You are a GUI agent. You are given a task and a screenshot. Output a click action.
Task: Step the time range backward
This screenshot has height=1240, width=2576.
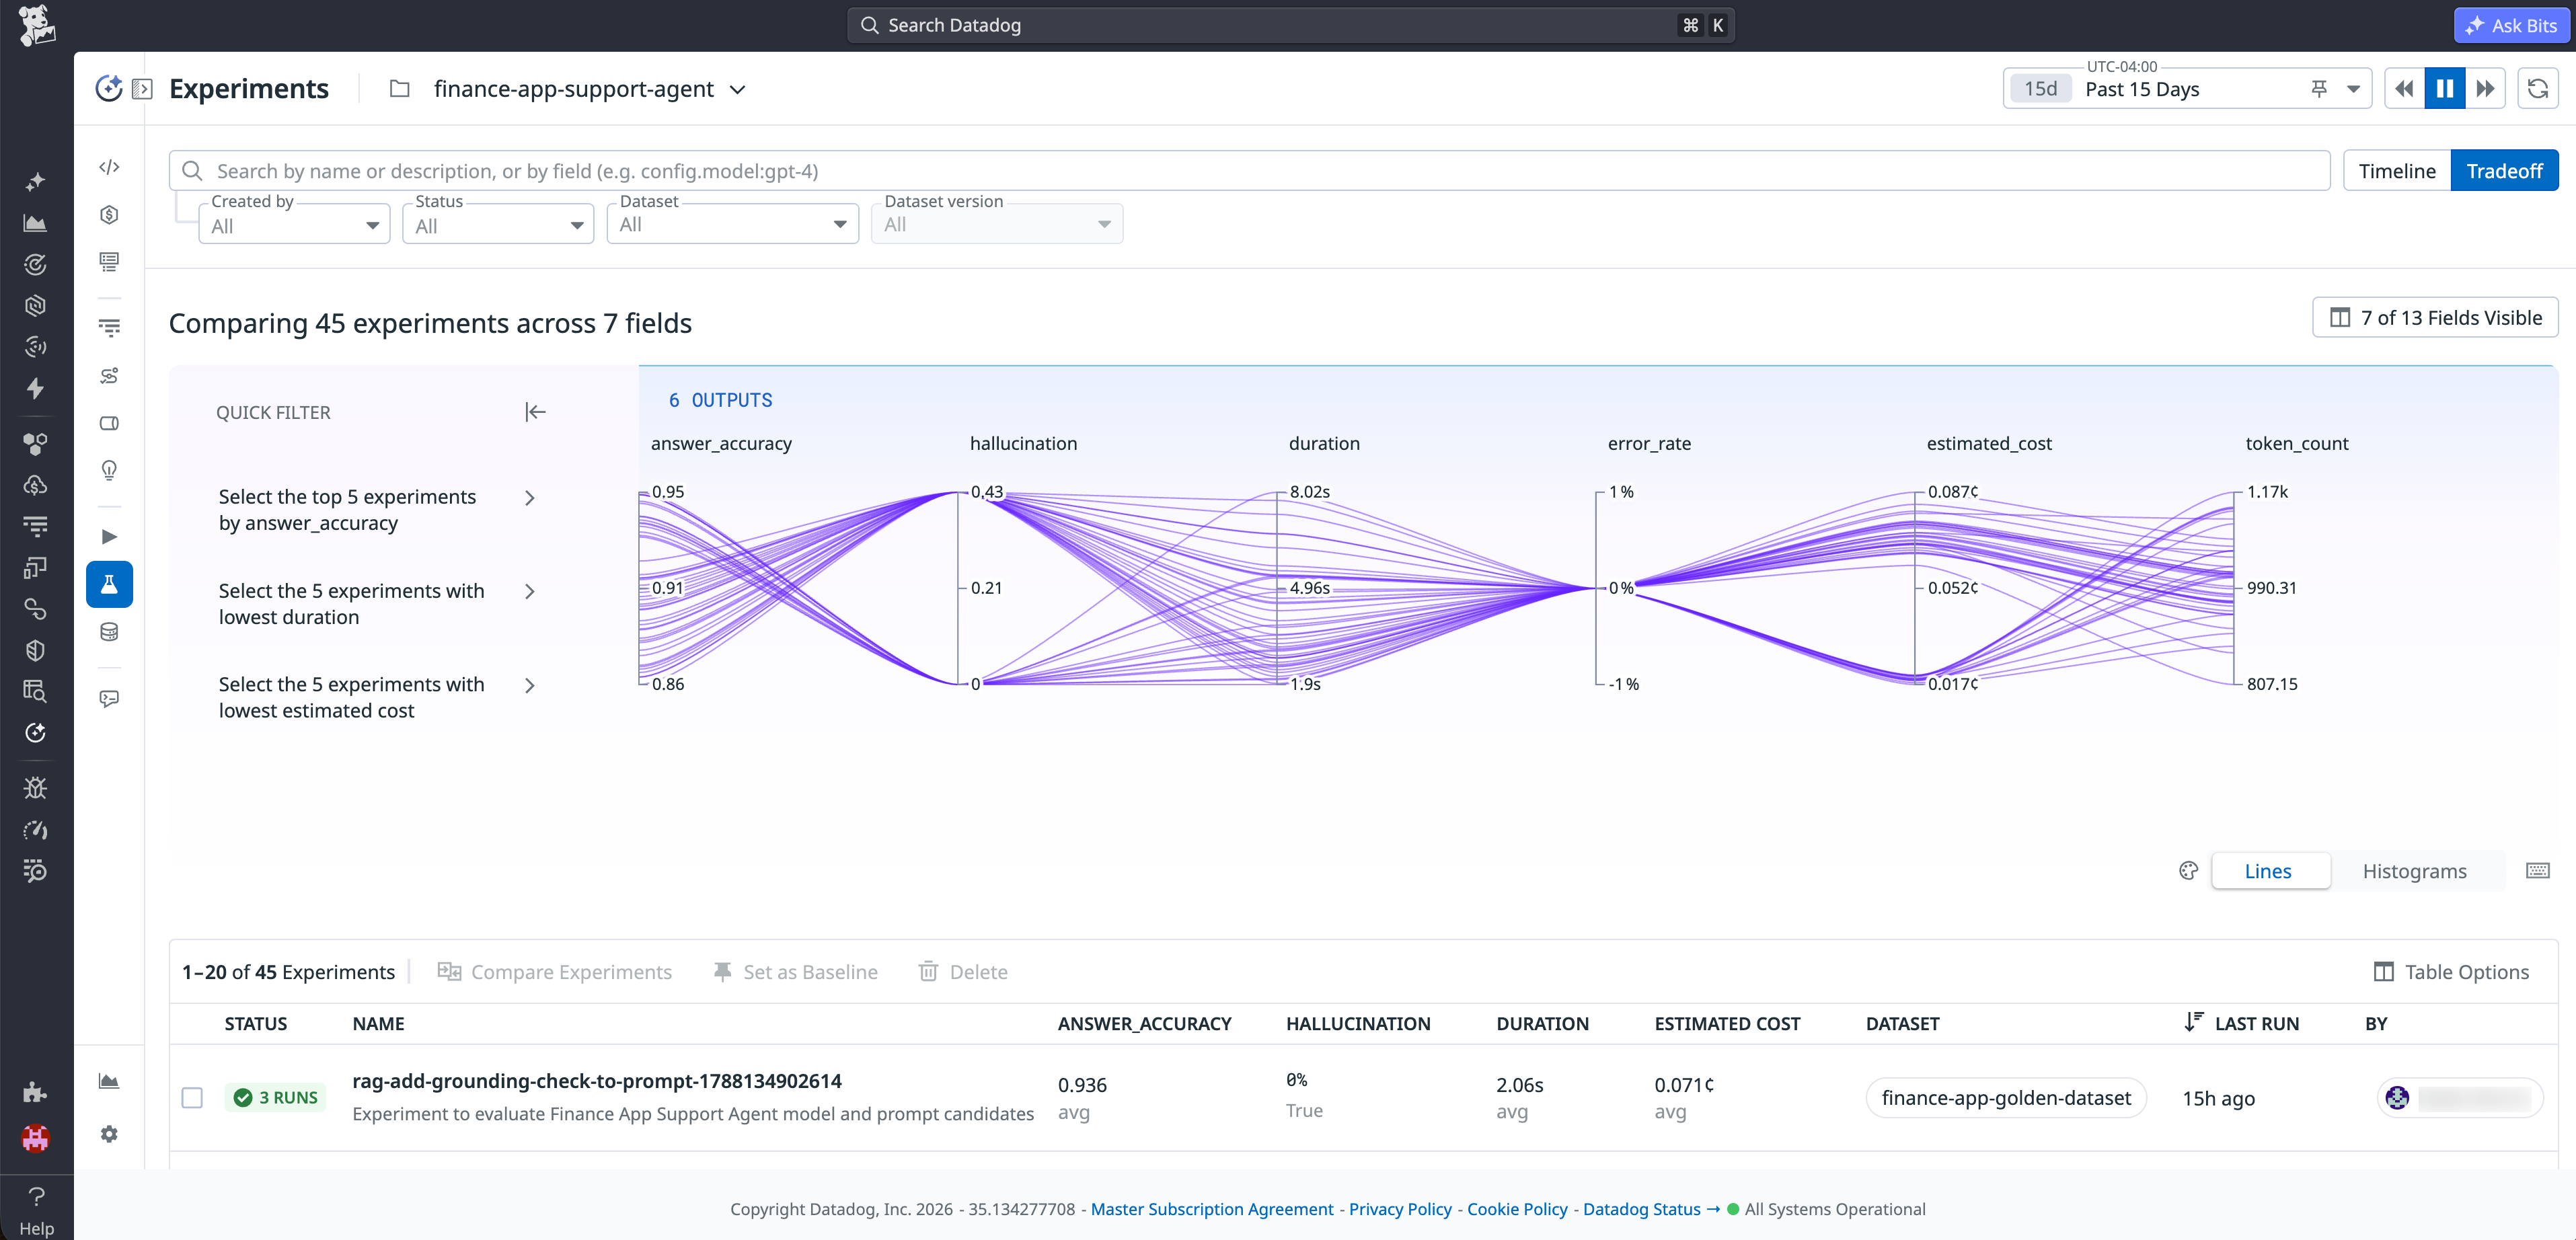pos(2405,89)
